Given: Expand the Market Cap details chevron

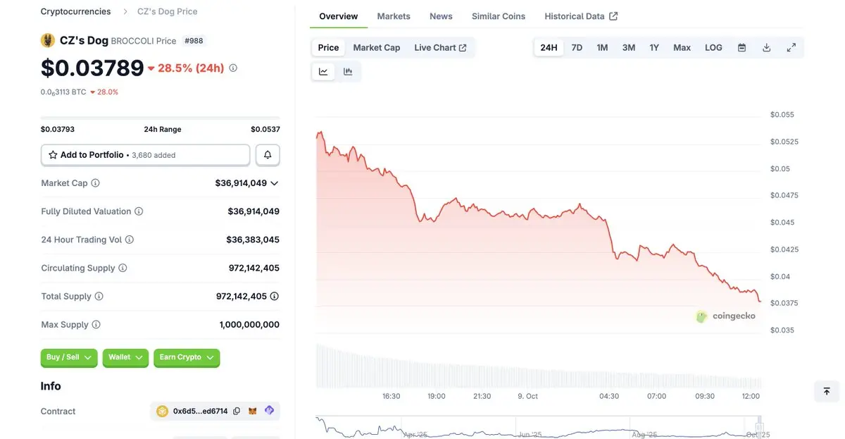Looking at the screenshot, I should pos(274,183).
